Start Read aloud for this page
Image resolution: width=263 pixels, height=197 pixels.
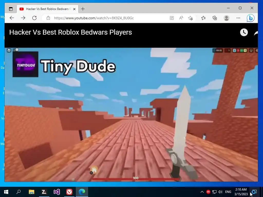pos(181,18)
